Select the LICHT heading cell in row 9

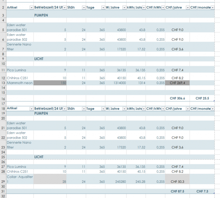pyautogui.click(x=50, y=59)
